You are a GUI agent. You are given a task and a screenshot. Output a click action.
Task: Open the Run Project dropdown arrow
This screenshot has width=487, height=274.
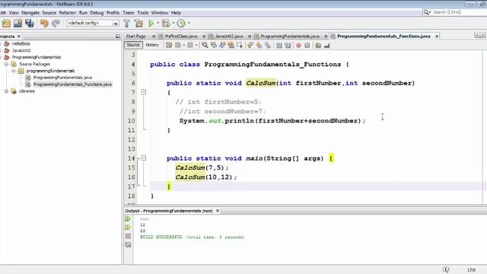point(158,24)
